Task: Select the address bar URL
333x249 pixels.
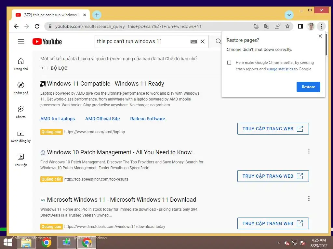Action: 128,26
